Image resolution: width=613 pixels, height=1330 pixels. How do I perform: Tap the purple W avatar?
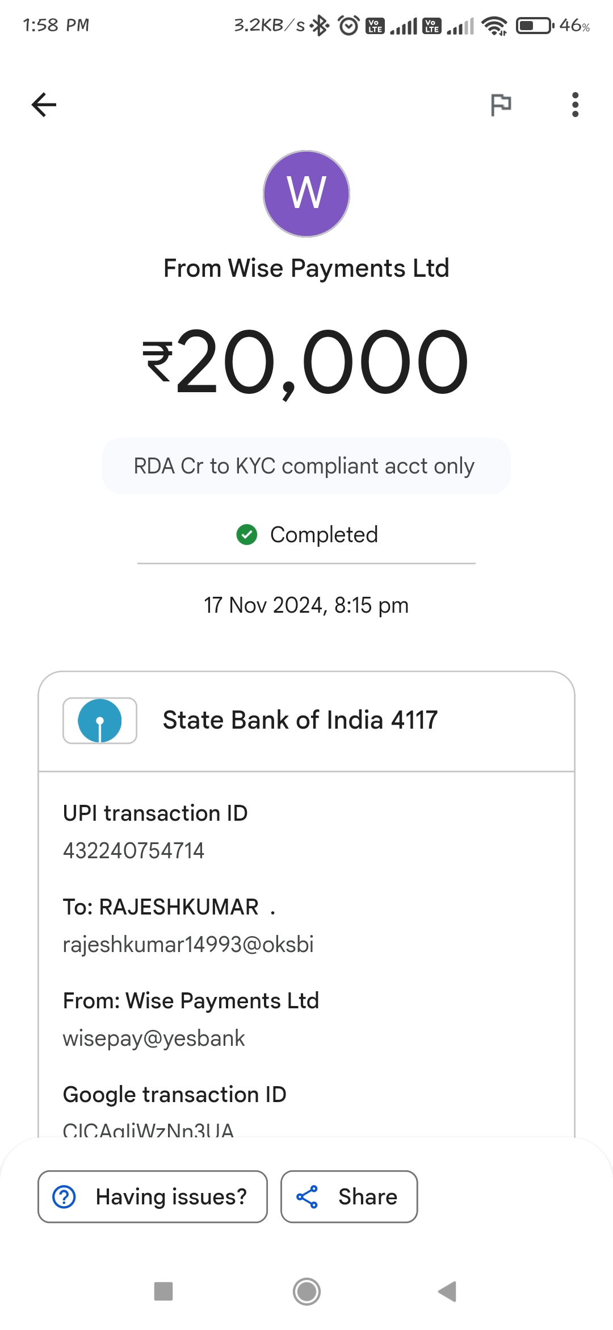point(306,194)
